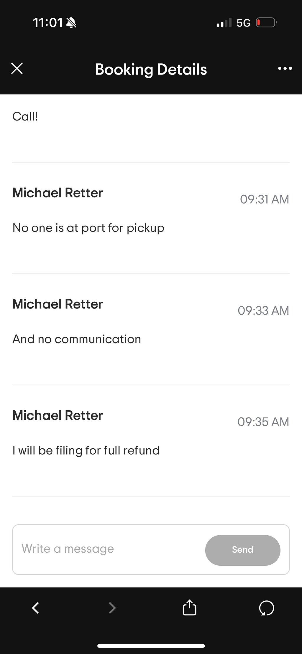The height and width of the screenshot is (654, 302).
Task: Select message "No one is at port for pickup"
Action: click(x=88, y=228)
